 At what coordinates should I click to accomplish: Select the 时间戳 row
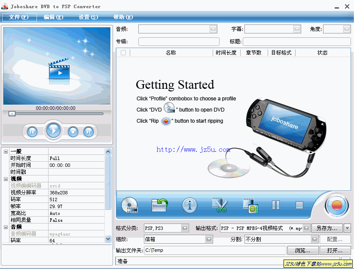click(x=57, y=172)
